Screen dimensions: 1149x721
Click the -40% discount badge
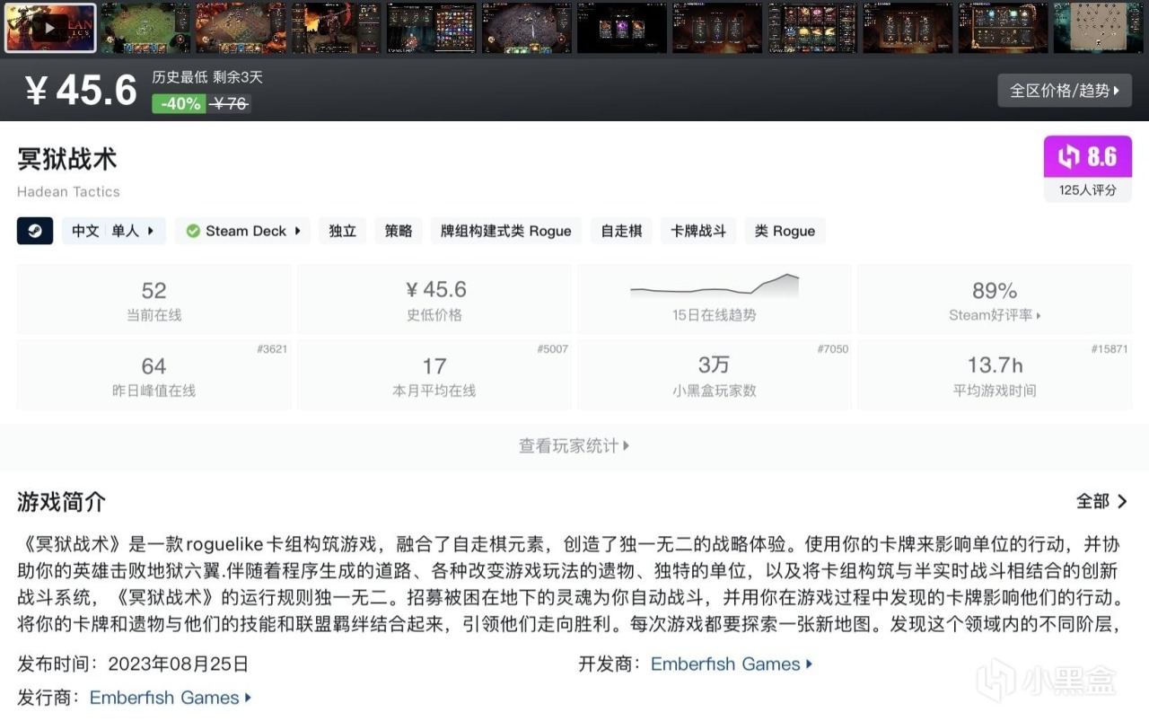pos(179,103)
